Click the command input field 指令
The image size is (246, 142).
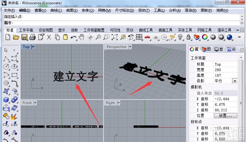(x=122, y=23)
